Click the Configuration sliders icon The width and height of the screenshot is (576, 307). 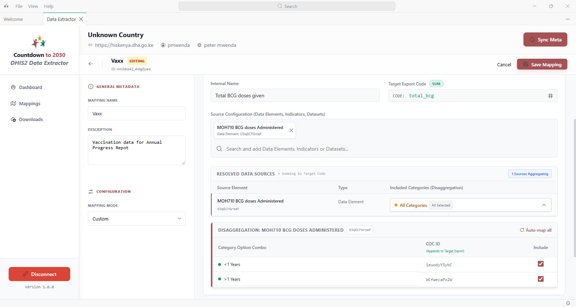tap(91, 192)
